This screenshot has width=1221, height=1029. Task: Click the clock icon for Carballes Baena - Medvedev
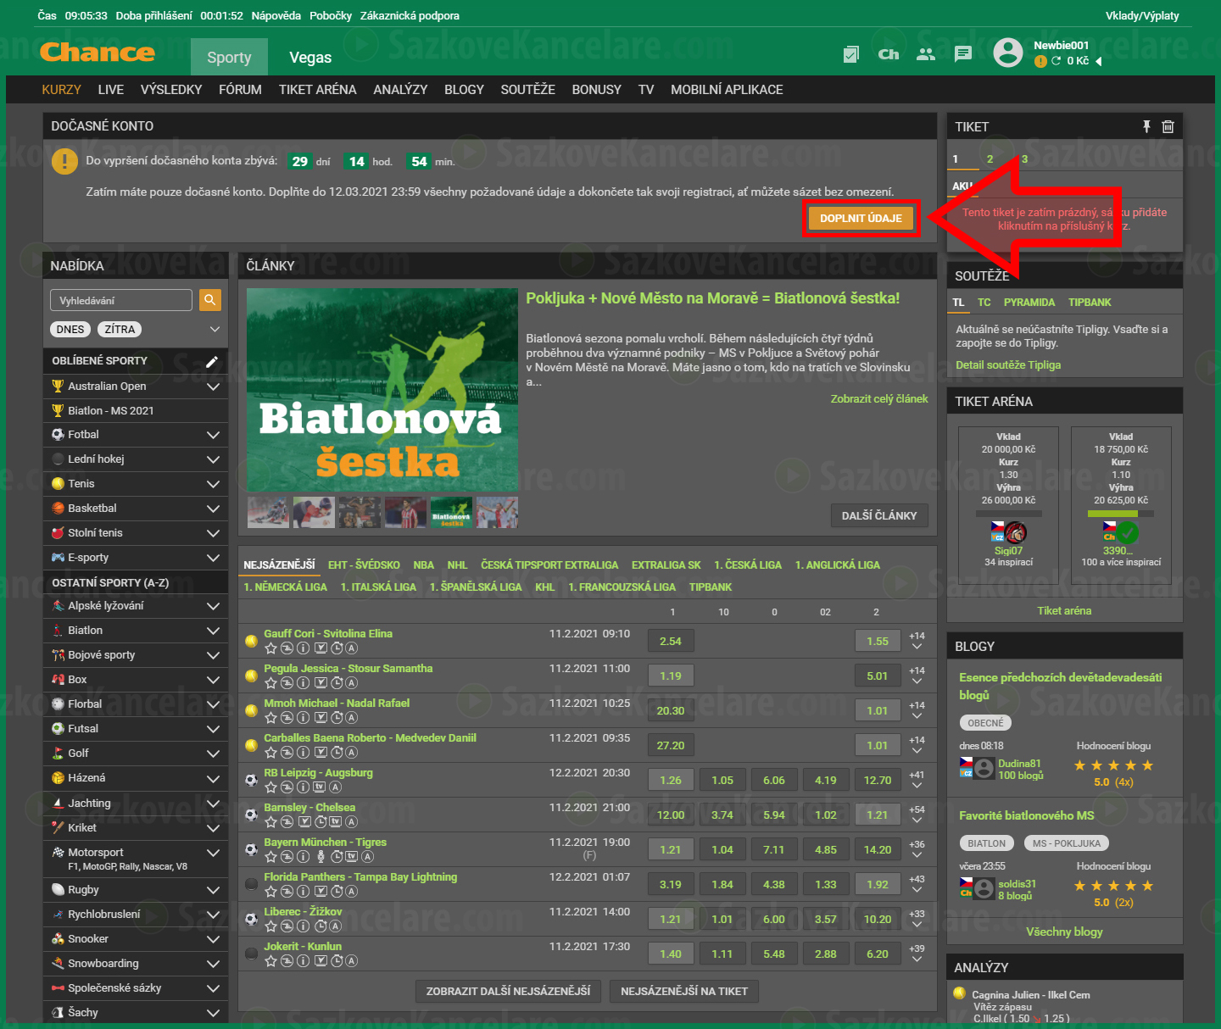pyautogui.click(x=337, y=753)
